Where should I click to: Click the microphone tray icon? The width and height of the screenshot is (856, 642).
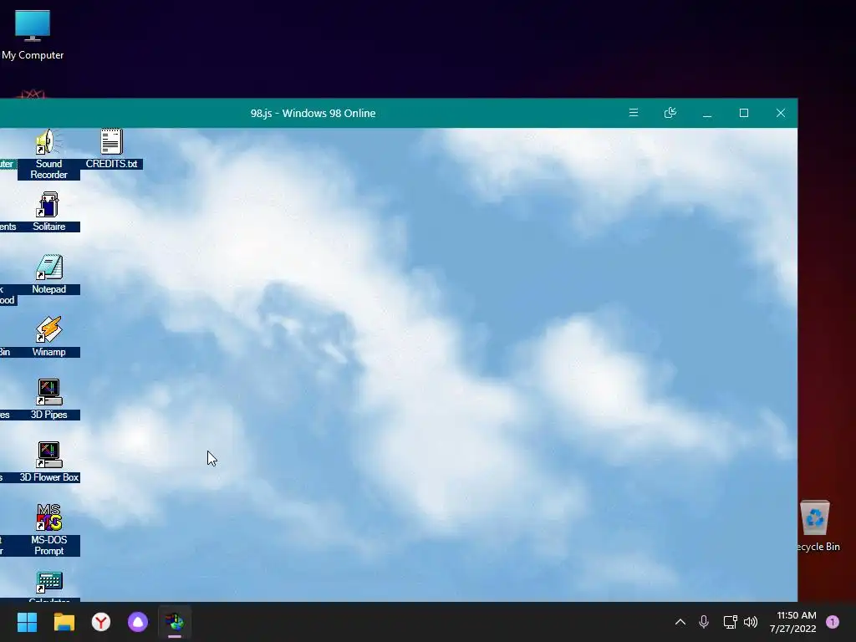[704, 622]
